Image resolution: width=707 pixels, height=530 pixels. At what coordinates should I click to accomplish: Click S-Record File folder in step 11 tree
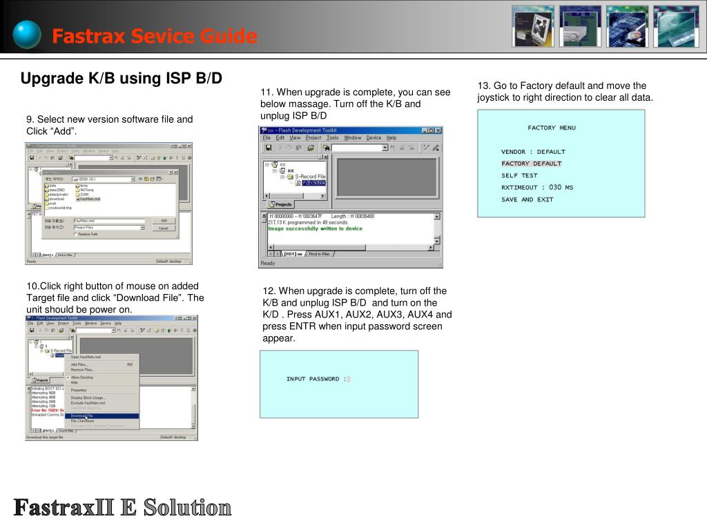310,177
